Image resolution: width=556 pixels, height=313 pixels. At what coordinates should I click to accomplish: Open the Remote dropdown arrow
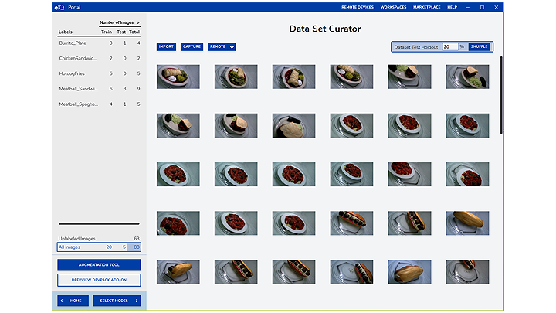[232, 46]
